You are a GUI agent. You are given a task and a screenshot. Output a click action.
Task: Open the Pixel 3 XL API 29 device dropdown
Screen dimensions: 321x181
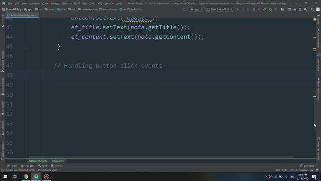point(220,9)
